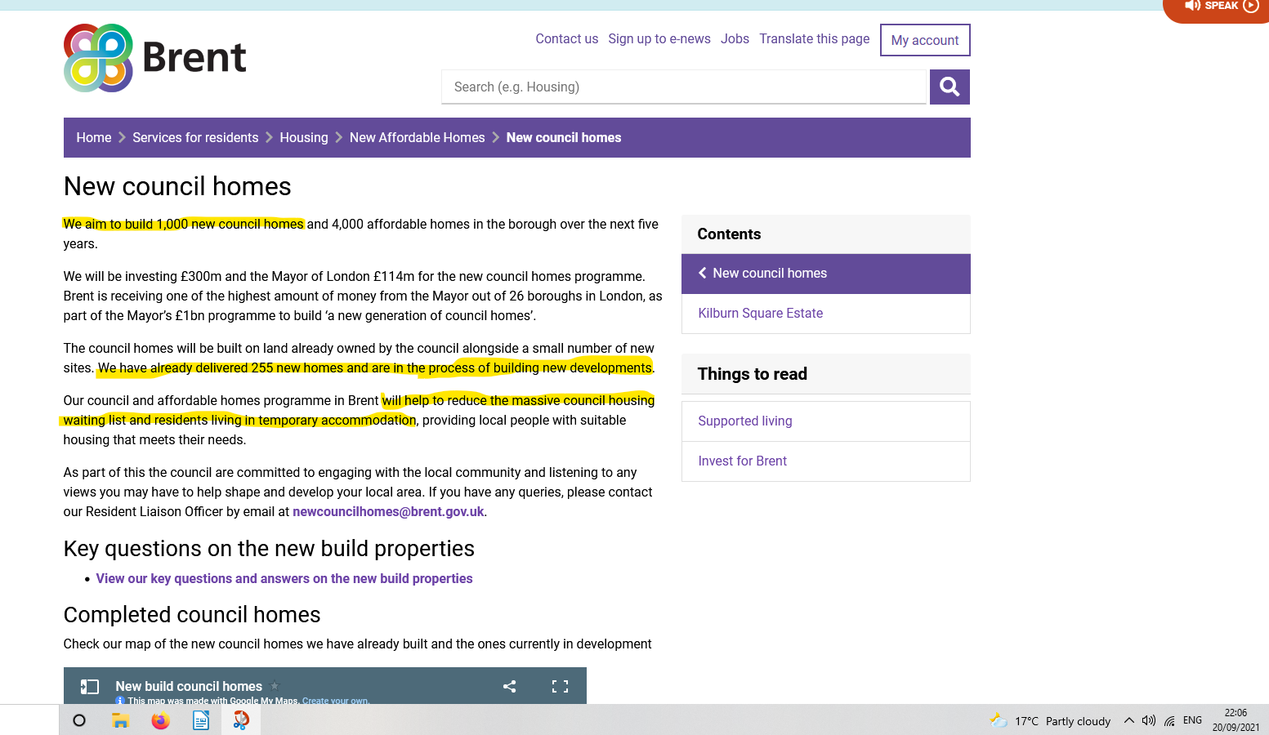The height and width of the screenshot is (735, 1269).
Task: Launch LibreOffice Writer from the taskbar
Action: click(x=200, y=720)
